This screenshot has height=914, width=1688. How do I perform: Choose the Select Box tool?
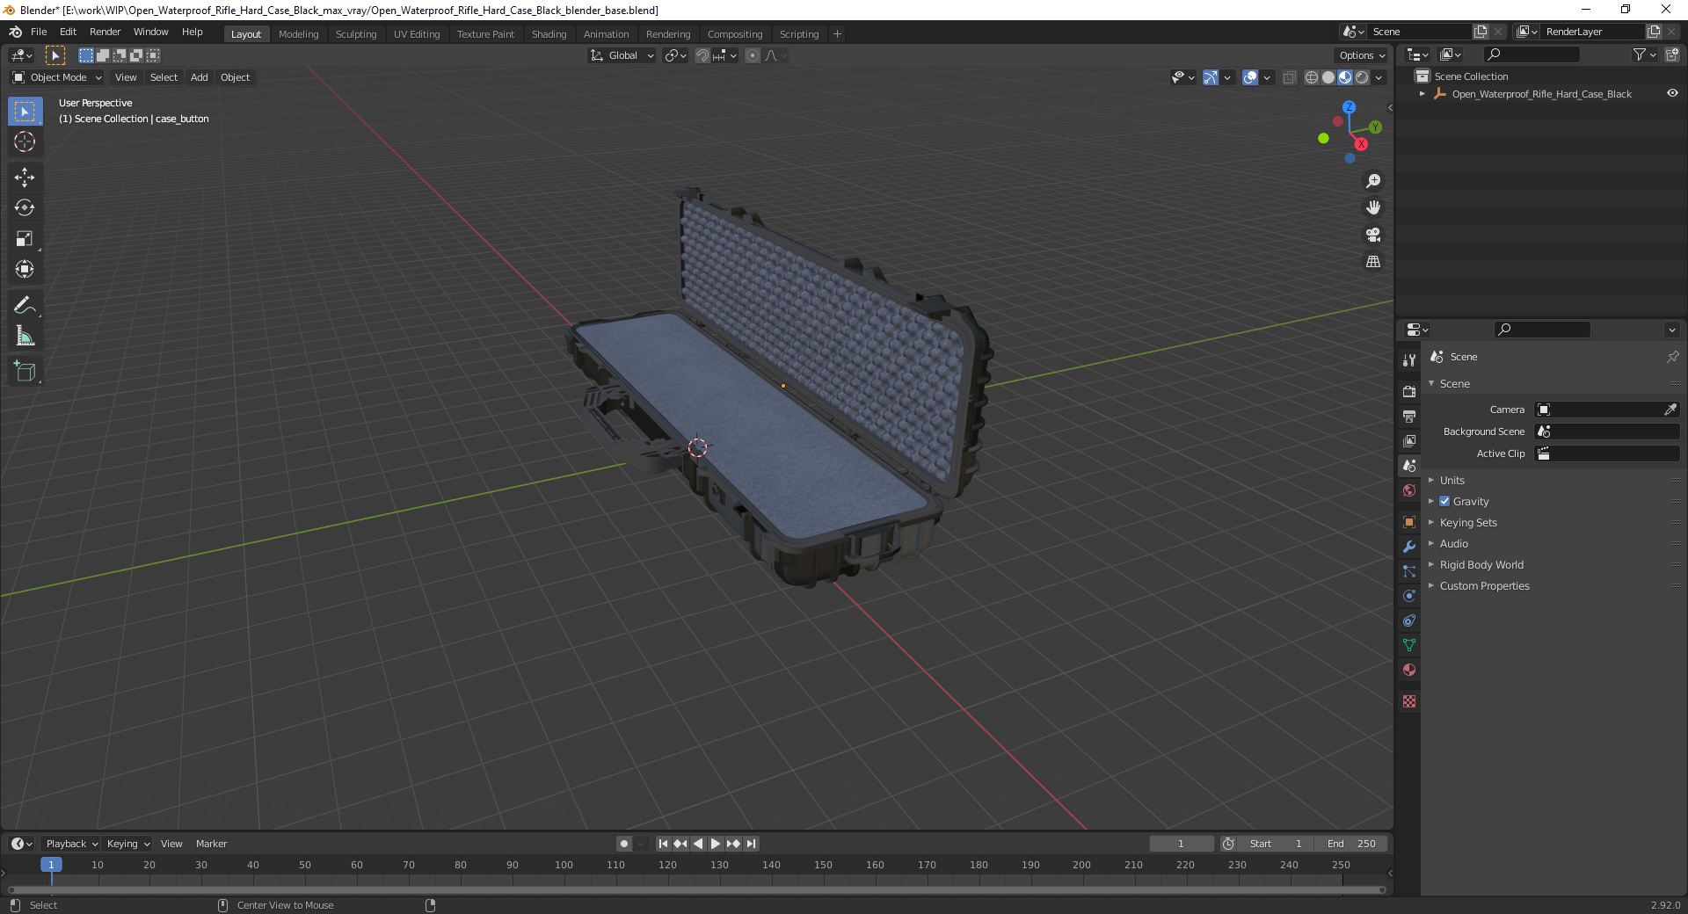click(25, 112)
